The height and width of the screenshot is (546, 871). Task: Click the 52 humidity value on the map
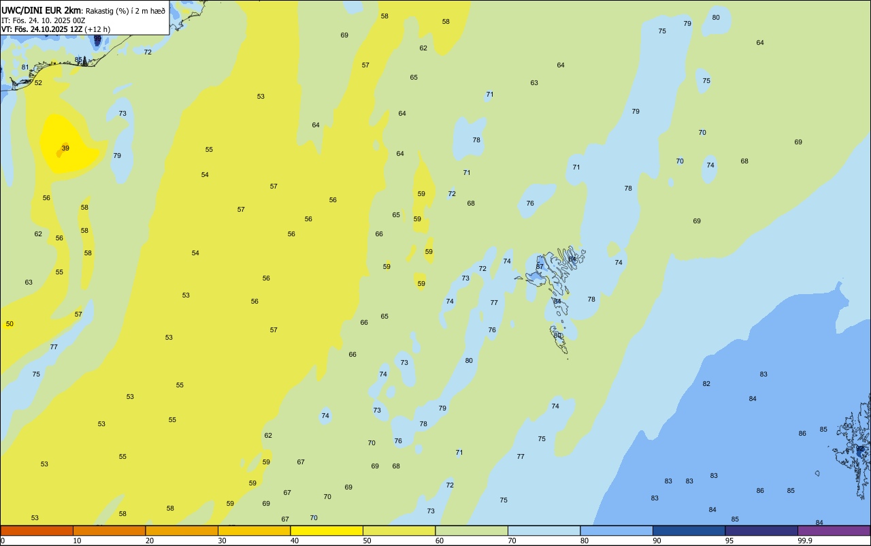click(38, 82)
